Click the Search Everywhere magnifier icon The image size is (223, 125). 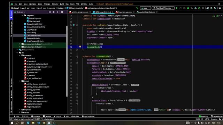pos(220,8)
